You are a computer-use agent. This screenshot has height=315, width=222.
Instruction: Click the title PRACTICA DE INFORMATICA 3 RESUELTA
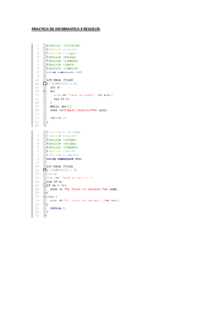tap(66, 29)
